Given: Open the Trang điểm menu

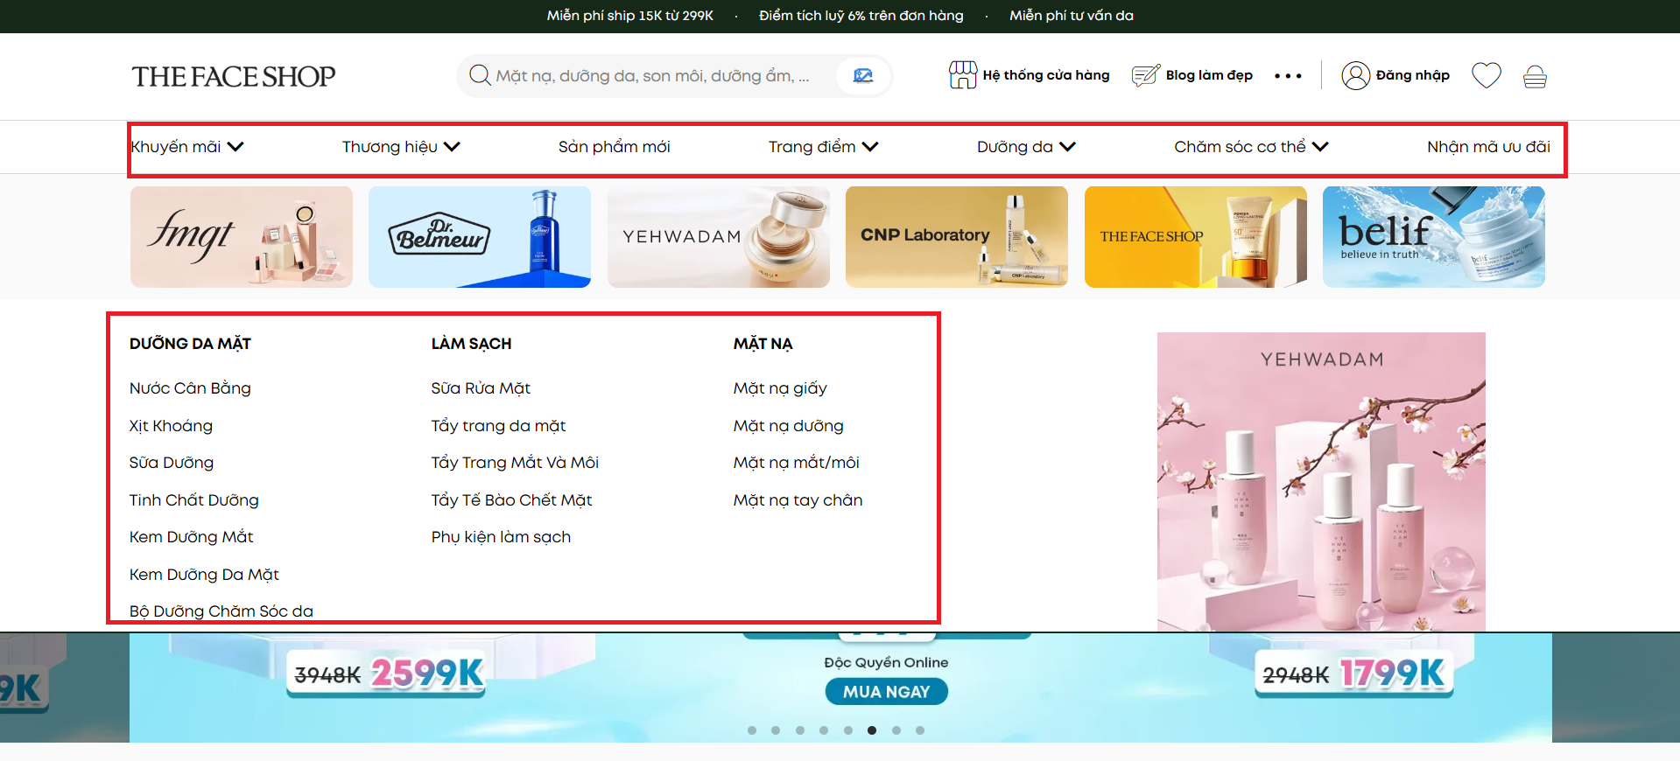Looking at the screenshot, I should tap(812, 147).
